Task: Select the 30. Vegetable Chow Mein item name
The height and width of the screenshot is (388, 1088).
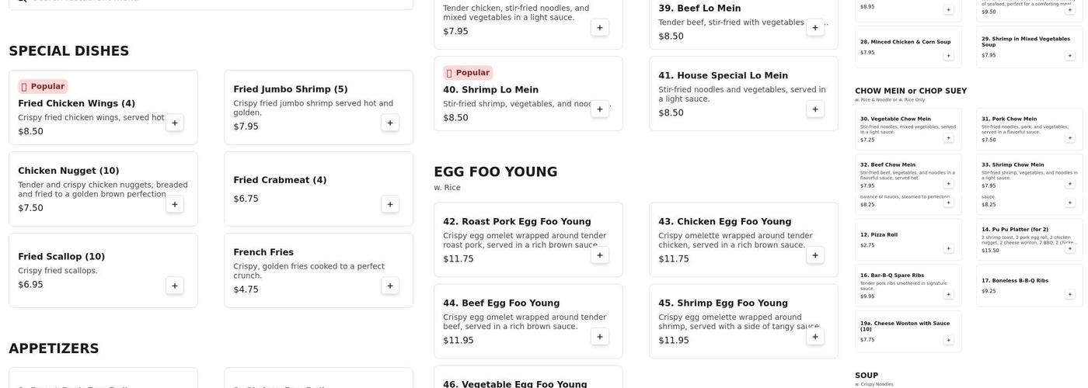Action: pyautogui.click(x=895, y=119)
